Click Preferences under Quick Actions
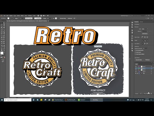The height and width of the screenshot is (116, 154). coord(147,60)
